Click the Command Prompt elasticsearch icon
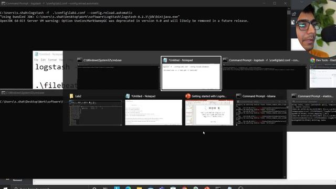Screen dimensions: 336x189 [x=294, y=96]
